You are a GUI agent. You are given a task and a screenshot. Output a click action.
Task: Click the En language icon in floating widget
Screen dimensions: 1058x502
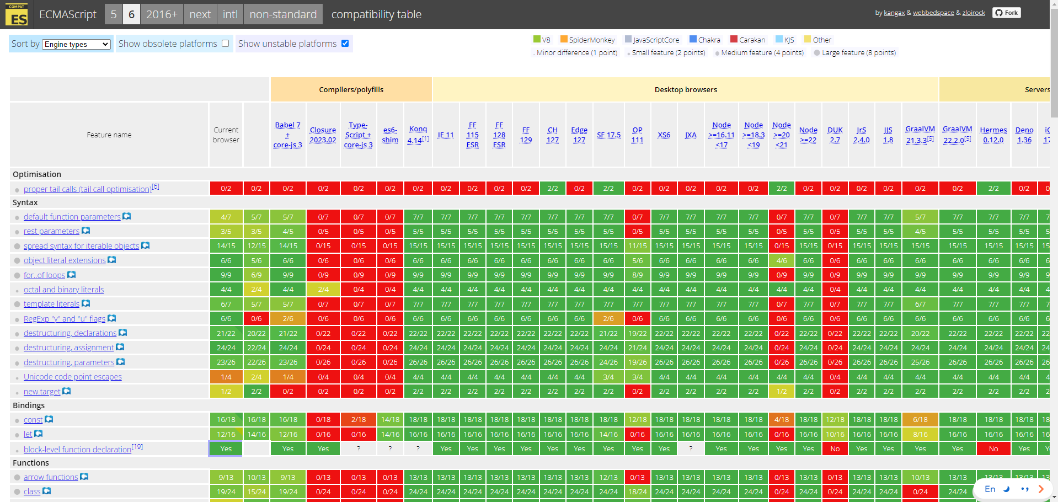(x=990, y=489)
